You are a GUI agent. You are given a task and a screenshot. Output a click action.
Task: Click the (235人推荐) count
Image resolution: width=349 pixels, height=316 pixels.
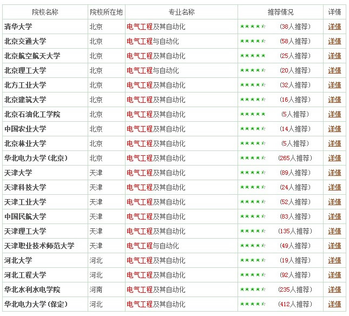pos(295,289)
